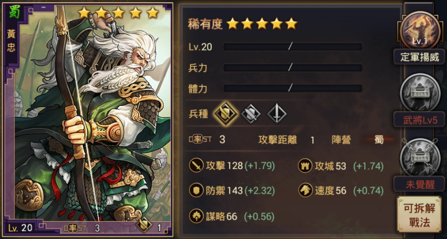Click the 體力 stamina bar
447x239 pixels.
pos(293,88)
